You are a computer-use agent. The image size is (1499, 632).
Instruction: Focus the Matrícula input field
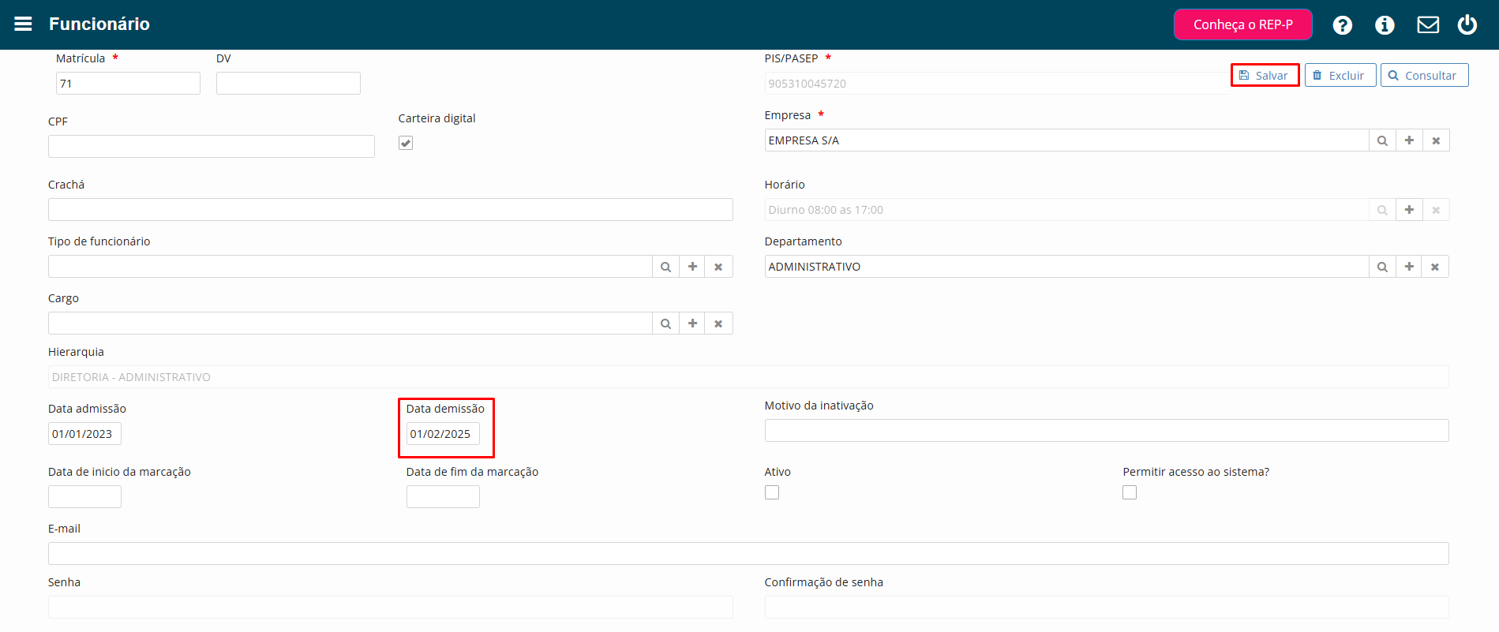(128, 84)
